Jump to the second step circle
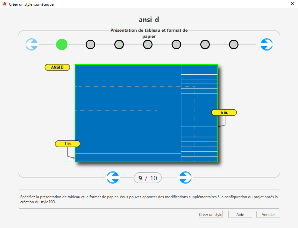This screenshot has height=228, width=298. [90, 44]
